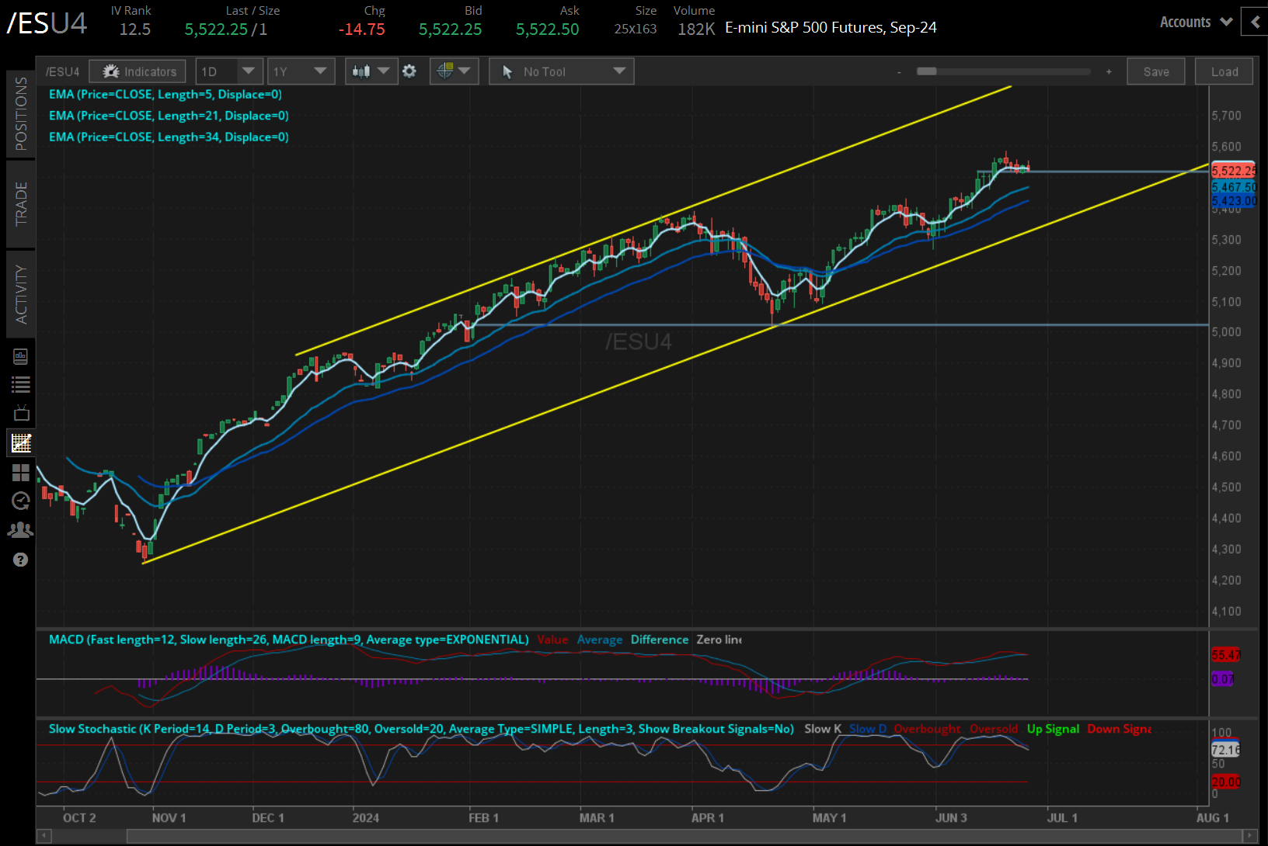1268x846 pixels.
Task: Open the watchlist lines icon
Action: [21, 384]
